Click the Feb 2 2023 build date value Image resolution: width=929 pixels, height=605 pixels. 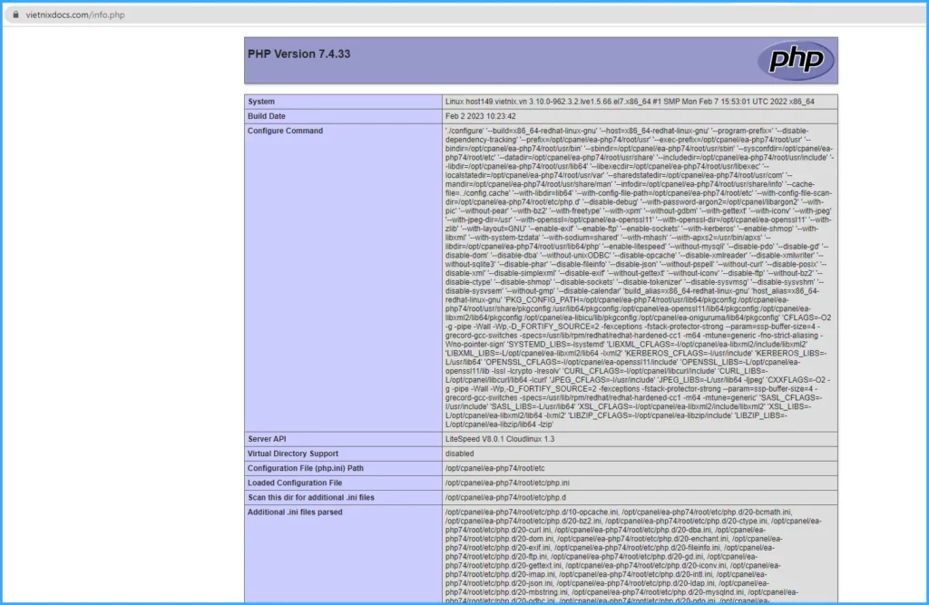(481, 116)
